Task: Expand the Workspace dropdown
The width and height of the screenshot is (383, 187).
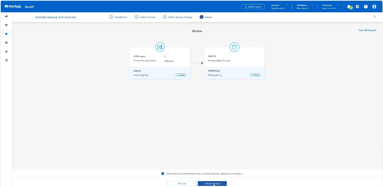Action: pyautogui.click(x=305, y=7)
